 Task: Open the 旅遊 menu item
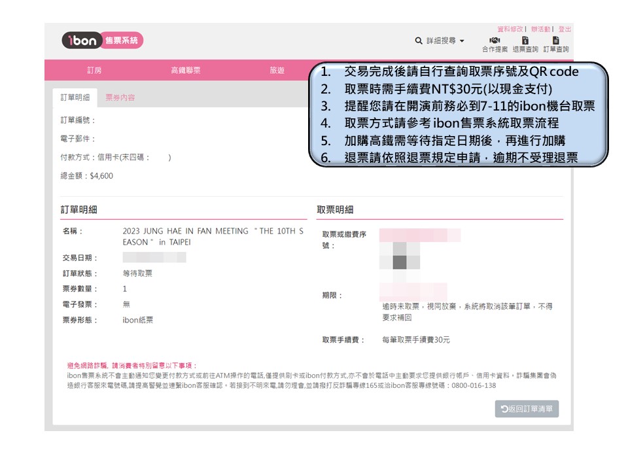click(x=277, y=71)
